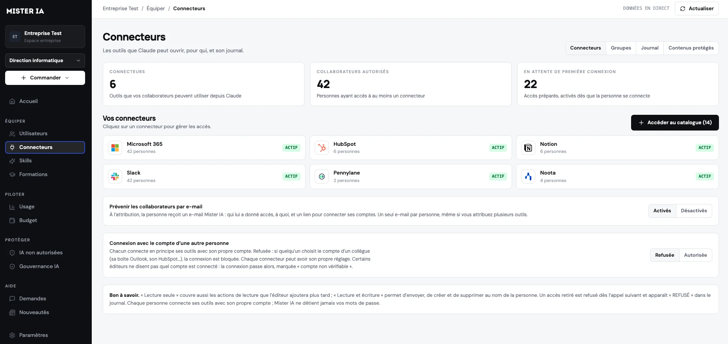Click the Connecteurs plug icon

pos(12,147)
